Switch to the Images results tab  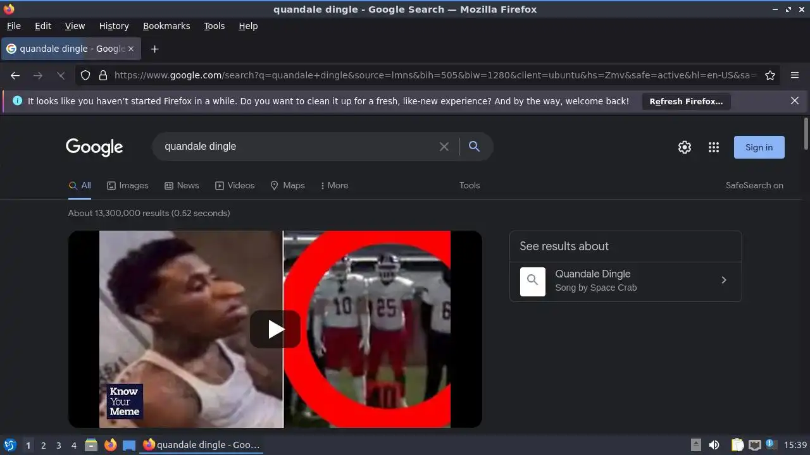(x=127, y=185)
